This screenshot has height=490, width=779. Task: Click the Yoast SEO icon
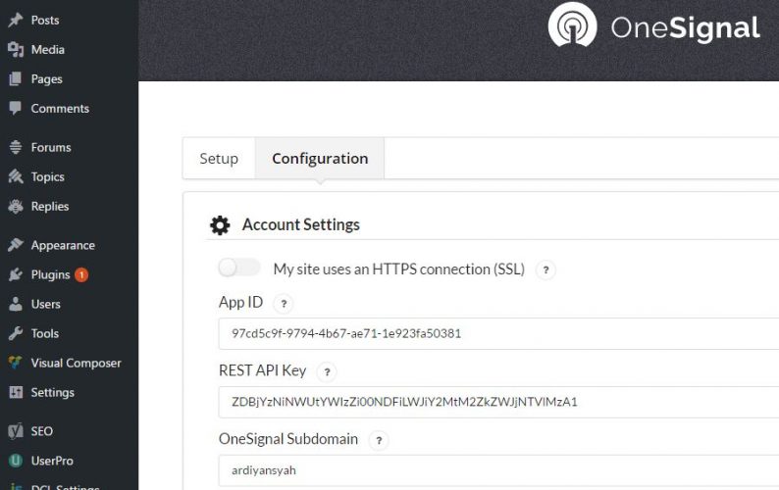[x=16, y=431]
